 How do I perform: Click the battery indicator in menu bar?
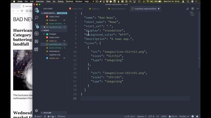tap(158, 1)
